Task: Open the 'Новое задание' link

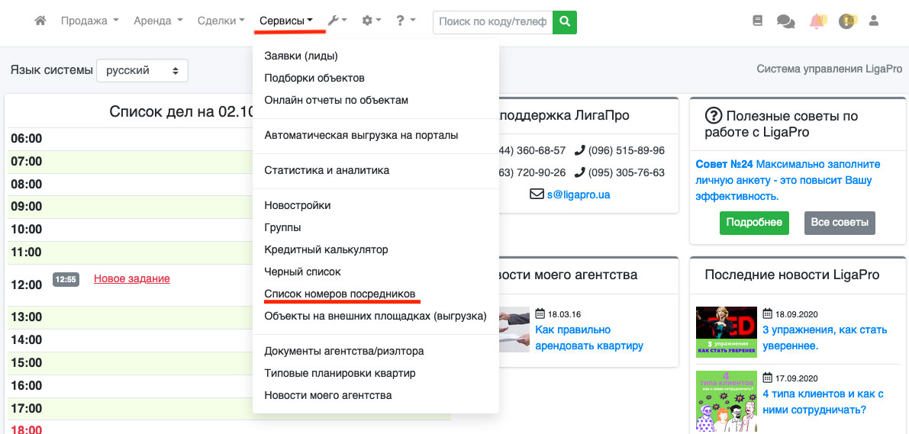Action: pyautogui.click(x=131, y=278)
